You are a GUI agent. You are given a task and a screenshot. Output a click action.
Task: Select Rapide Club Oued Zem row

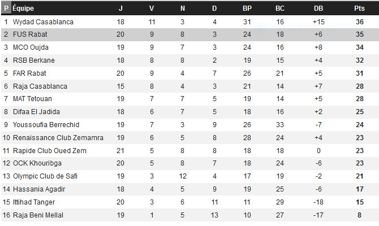tap(190, 151)
